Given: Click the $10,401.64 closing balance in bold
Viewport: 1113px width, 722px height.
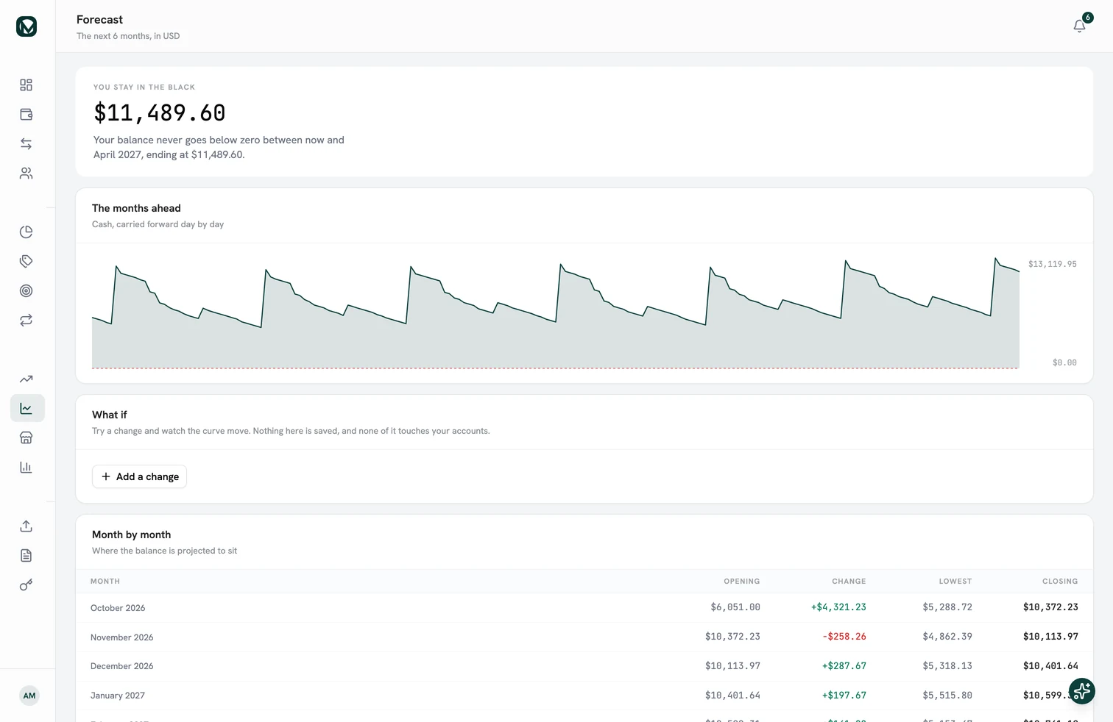Looking at the screenshot, I should (x=1050, y=666).
